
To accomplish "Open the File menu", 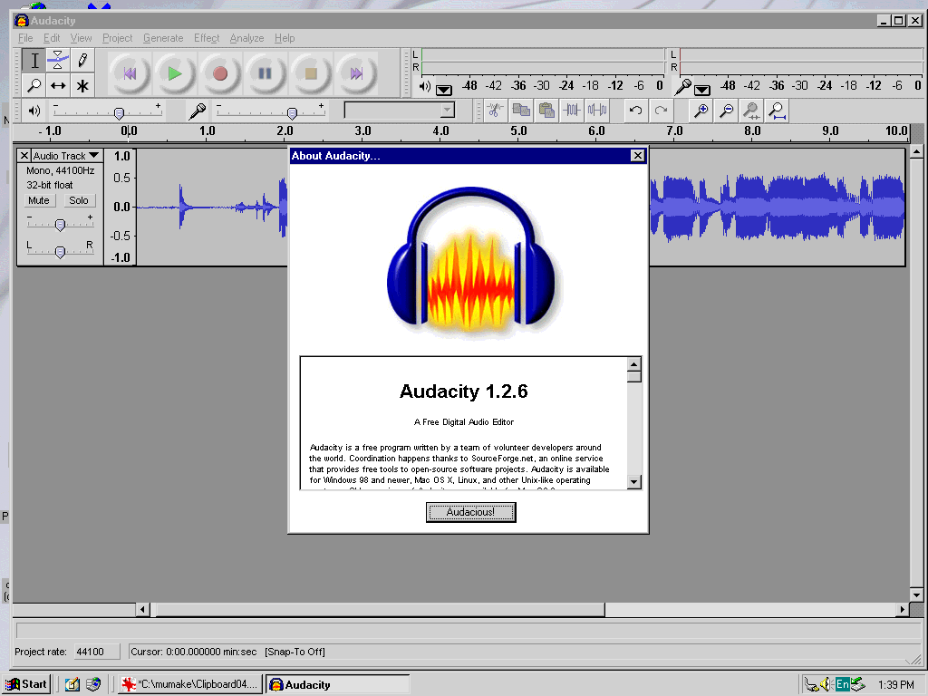I will coord(25,38).
